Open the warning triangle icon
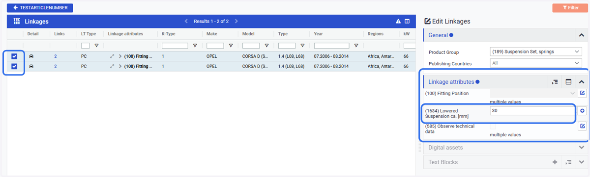Screen dimensions: 590x177 399,22
